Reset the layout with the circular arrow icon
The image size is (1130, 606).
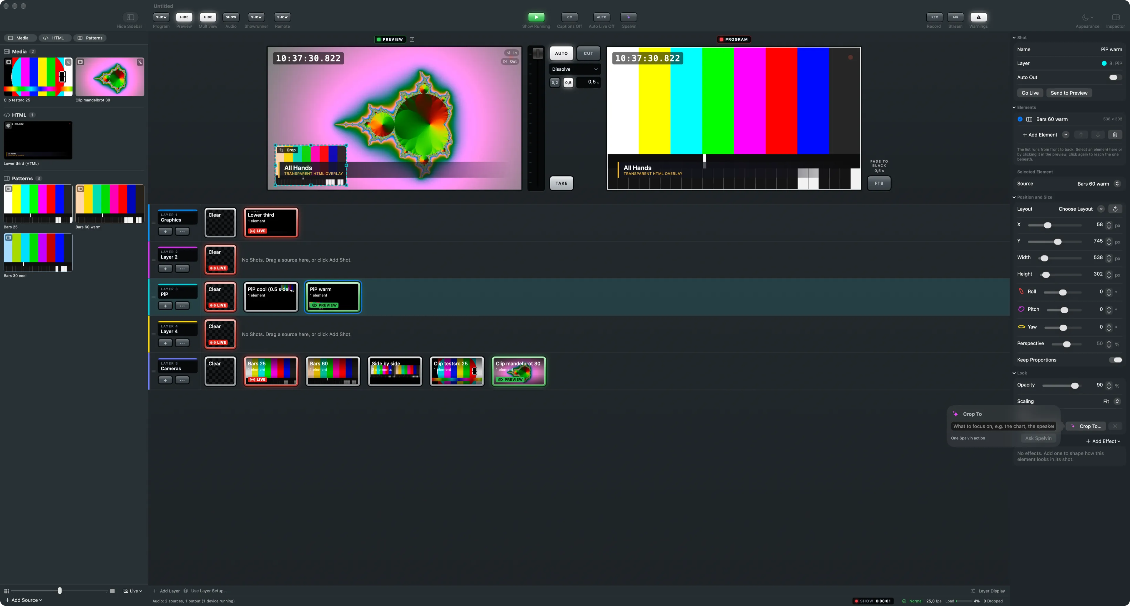[1115, 209]
